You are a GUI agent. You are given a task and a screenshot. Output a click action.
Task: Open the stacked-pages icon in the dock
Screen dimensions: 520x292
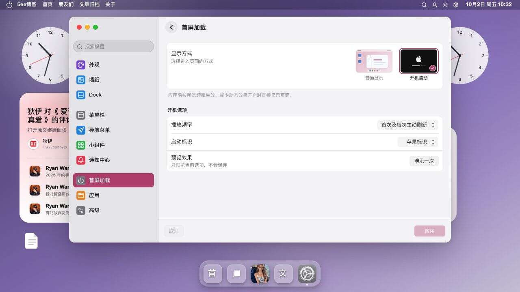236,273
